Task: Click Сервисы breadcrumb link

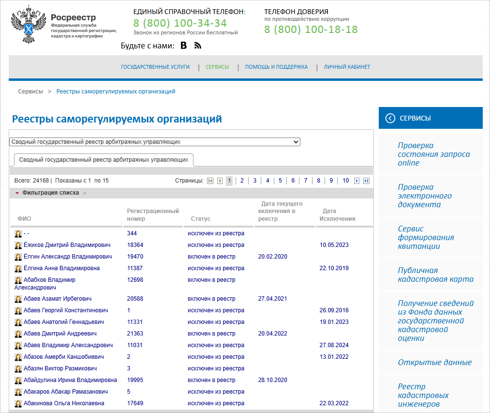Action: click(x=30, y=92)
